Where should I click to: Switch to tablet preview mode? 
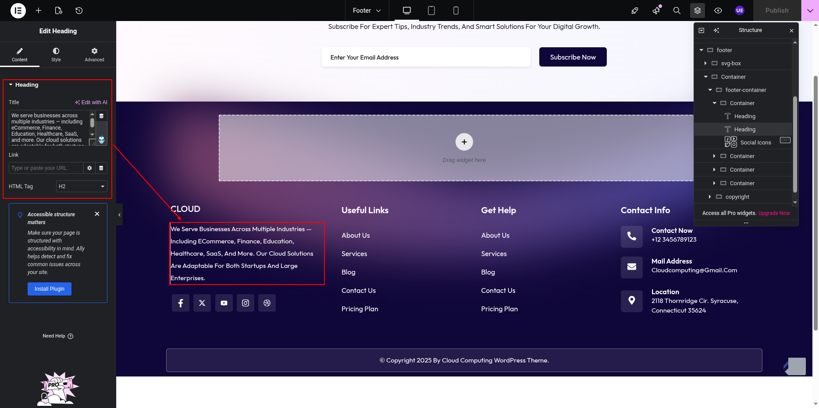pos(431,11)
